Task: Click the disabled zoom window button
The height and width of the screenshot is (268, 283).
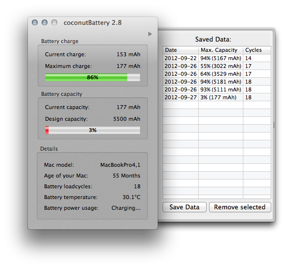Action: click(x=54, y=22)
